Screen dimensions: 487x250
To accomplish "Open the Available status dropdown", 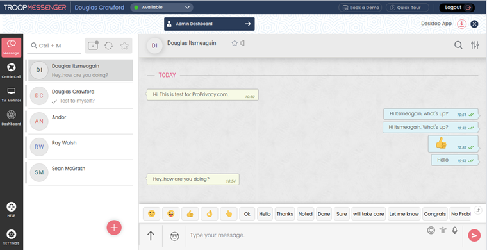I will (162, 8).
